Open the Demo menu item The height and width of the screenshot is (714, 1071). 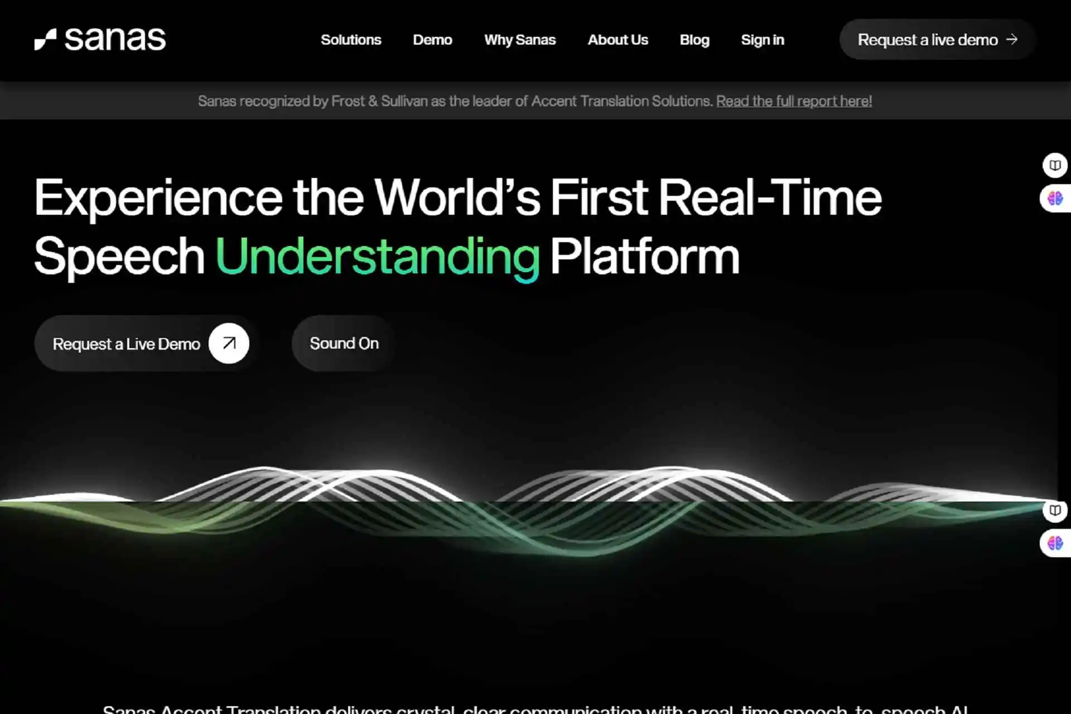[432, 40]
